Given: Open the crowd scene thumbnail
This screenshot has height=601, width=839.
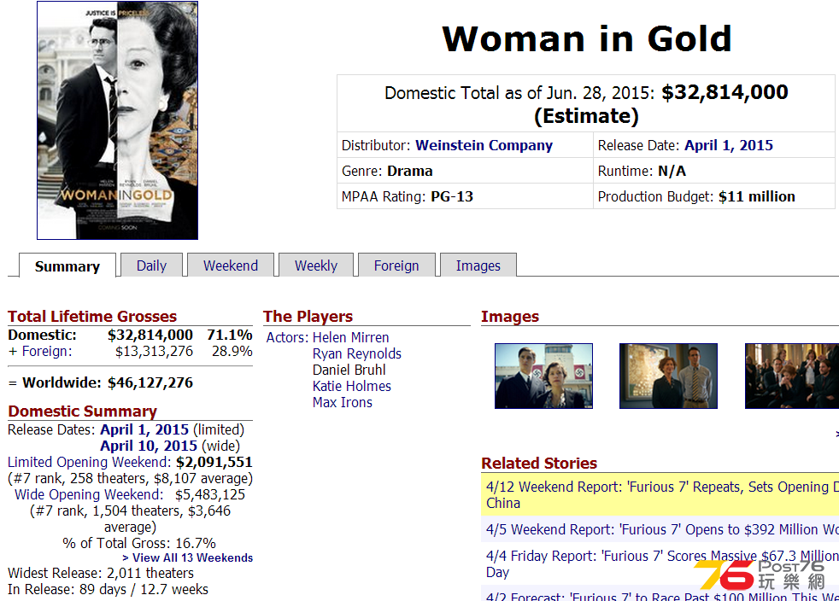Looking at the screenshot, I should pyautogui.click(x=792, y=376).
